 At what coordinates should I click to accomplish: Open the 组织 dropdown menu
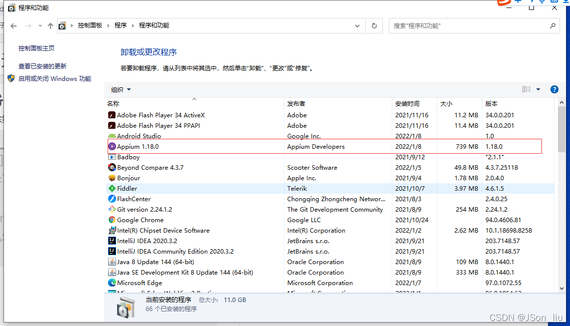pos(121,89)
